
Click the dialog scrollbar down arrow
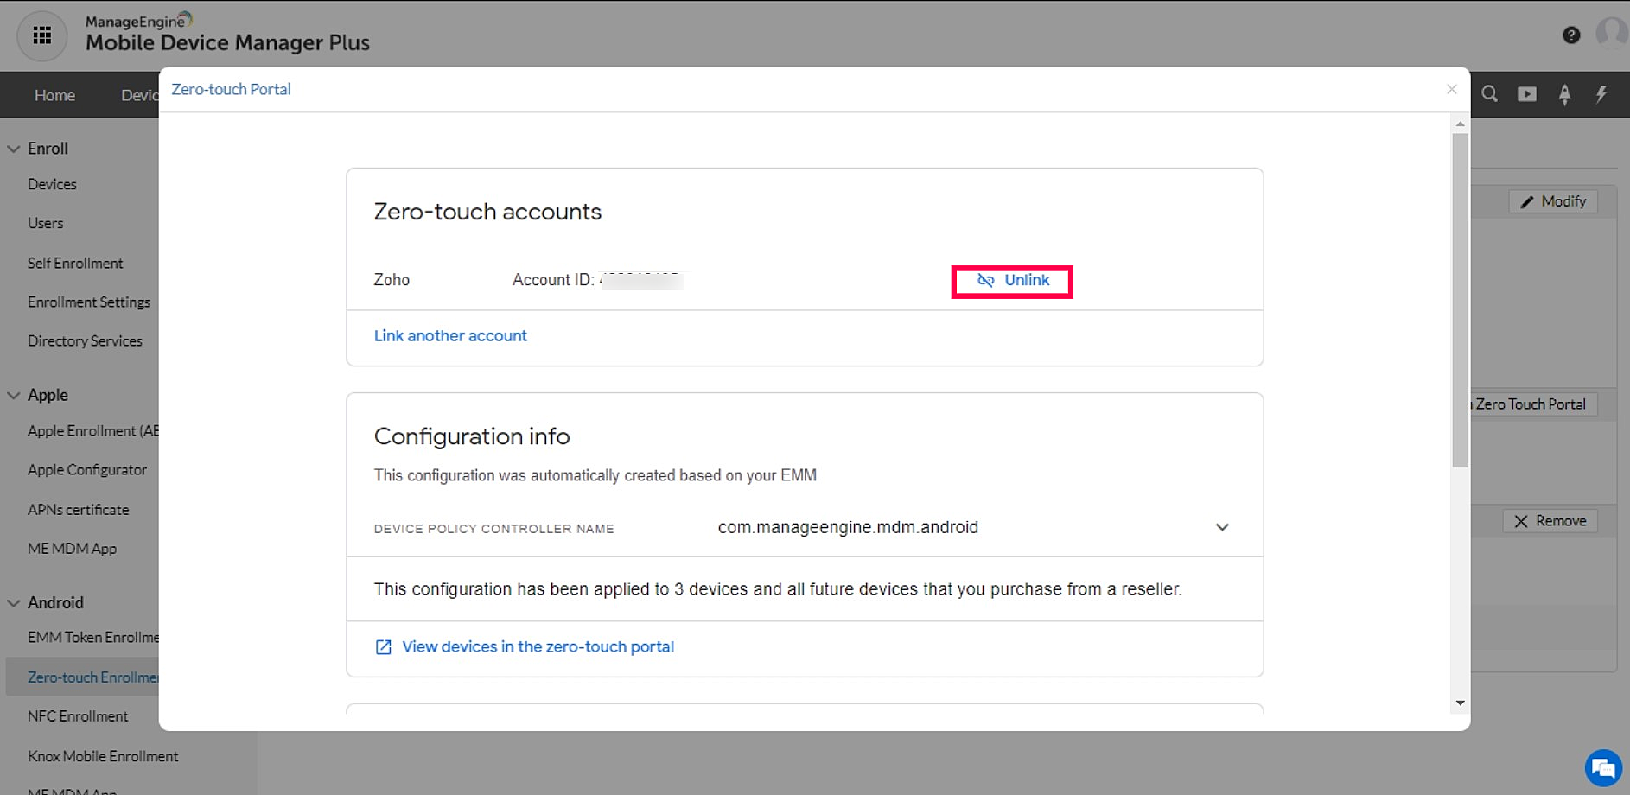tap(1461, 703)
